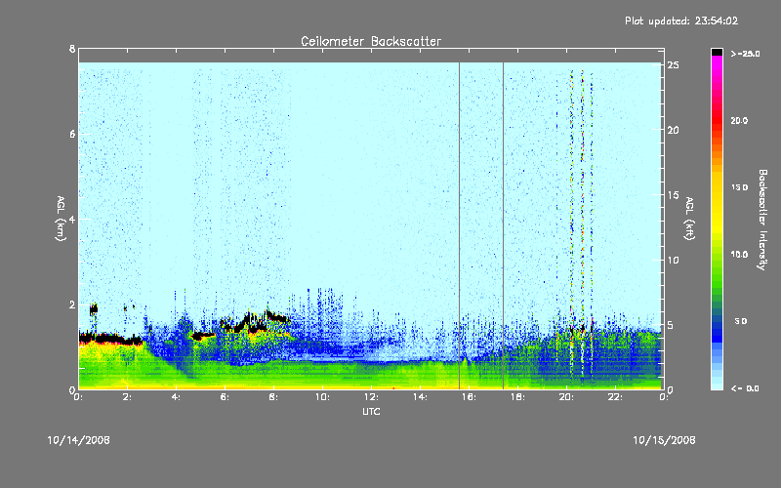This screenshot has width=781, height=488.
Task: Click the right 'AGL (kft)' axis label
Action: coord(689,219)
